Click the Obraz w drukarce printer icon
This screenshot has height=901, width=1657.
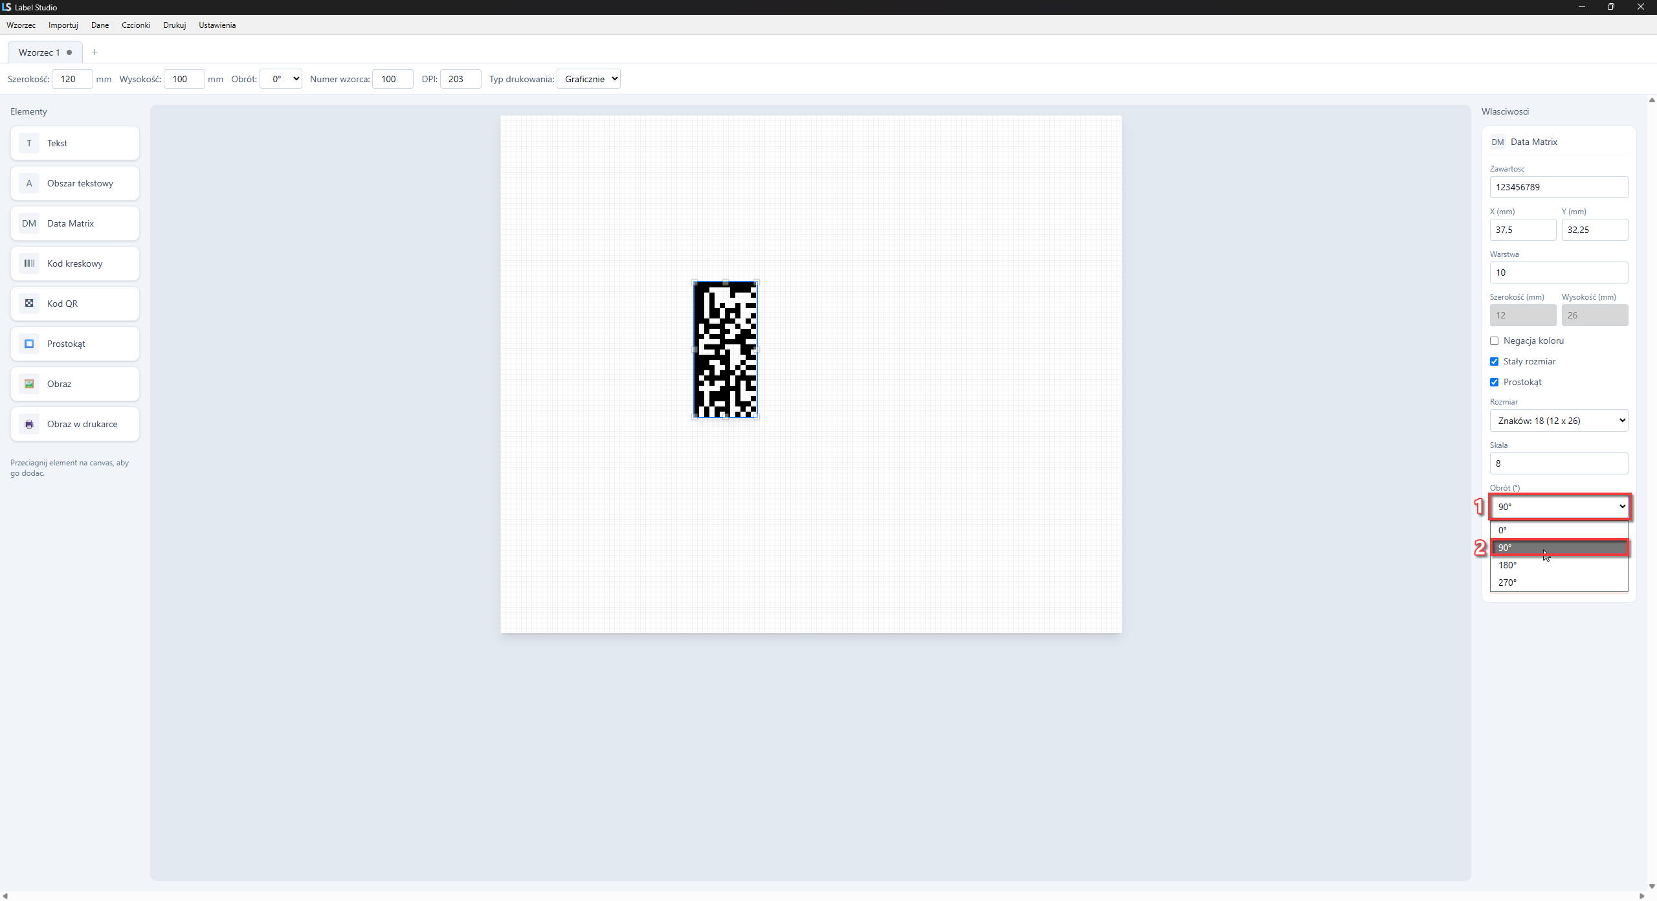(x=29, y=424)
